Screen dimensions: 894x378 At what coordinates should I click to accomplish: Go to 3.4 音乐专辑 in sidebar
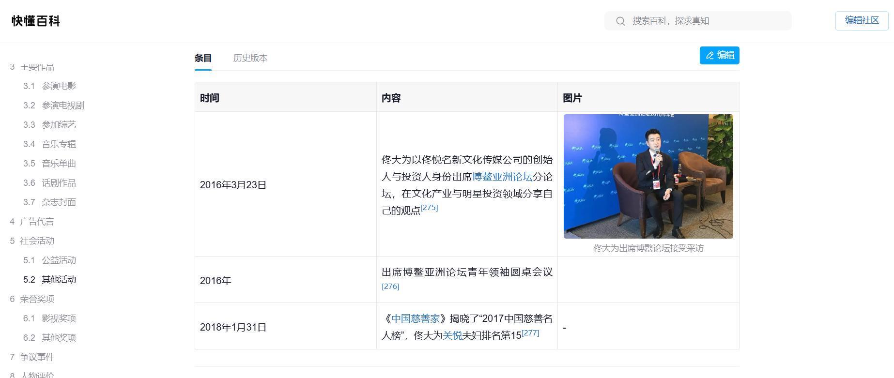tap(59, 144)
